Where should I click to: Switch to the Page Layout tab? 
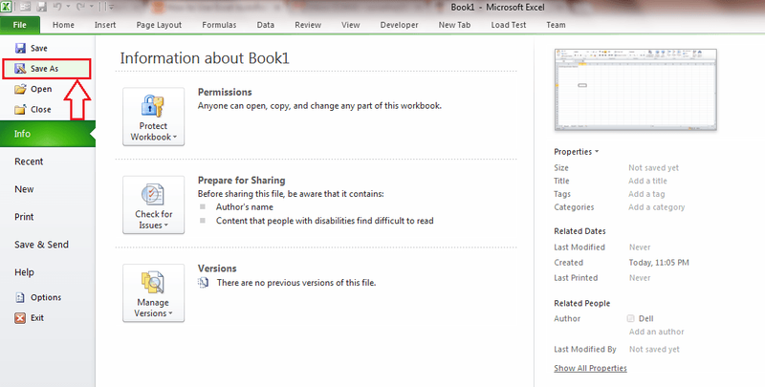click(159, 25)
